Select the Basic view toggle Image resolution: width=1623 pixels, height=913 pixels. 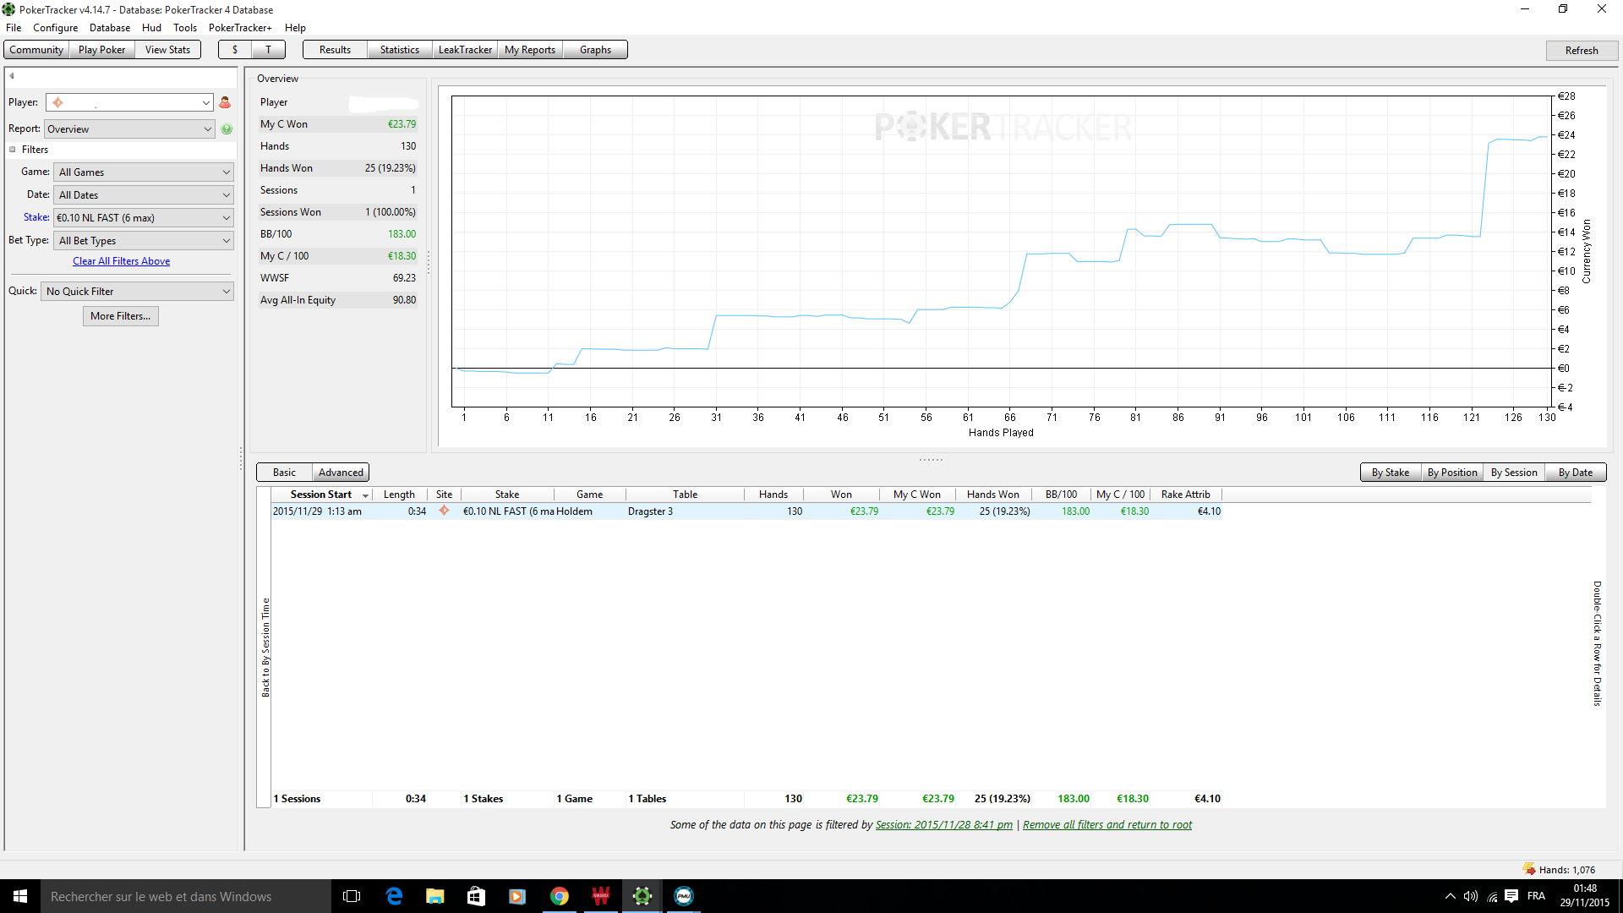284,473
